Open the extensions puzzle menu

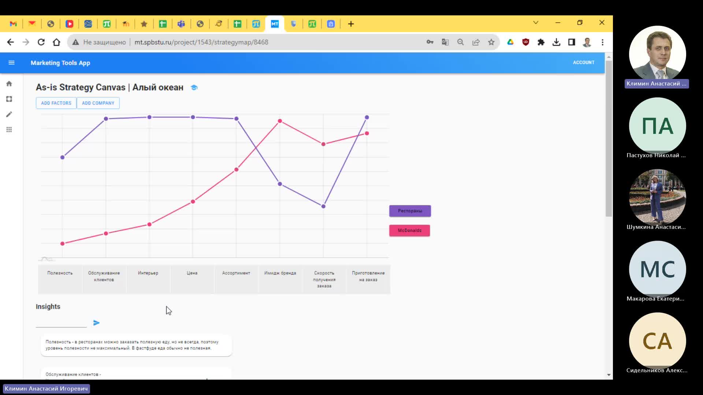[541, 42]
